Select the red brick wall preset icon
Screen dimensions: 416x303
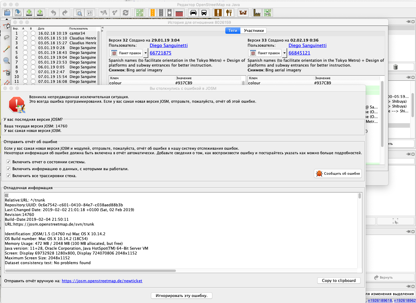coord(179,13)
